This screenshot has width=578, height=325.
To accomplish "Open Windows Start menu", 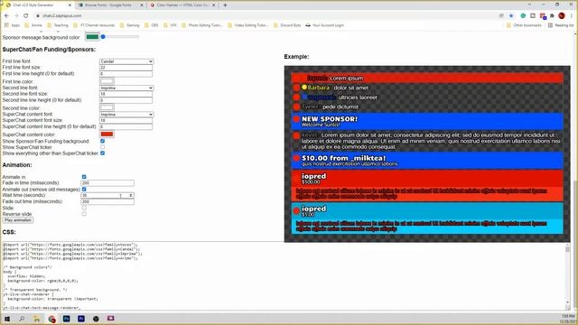I will tap(7, 319).
